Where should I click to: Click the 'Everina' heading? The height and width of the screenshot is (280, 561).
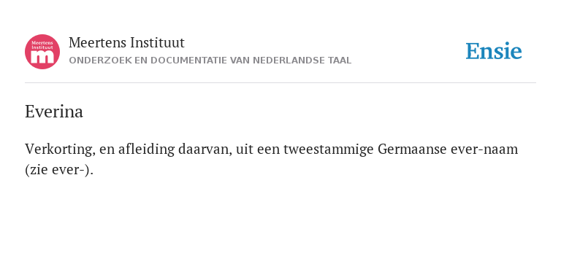54,112
